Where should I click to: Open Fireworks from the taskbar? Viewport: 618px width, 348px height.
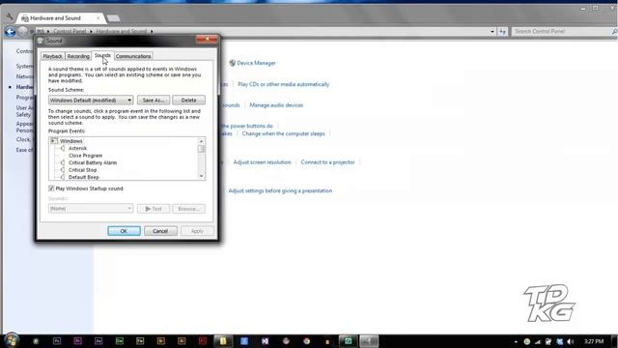140,341
